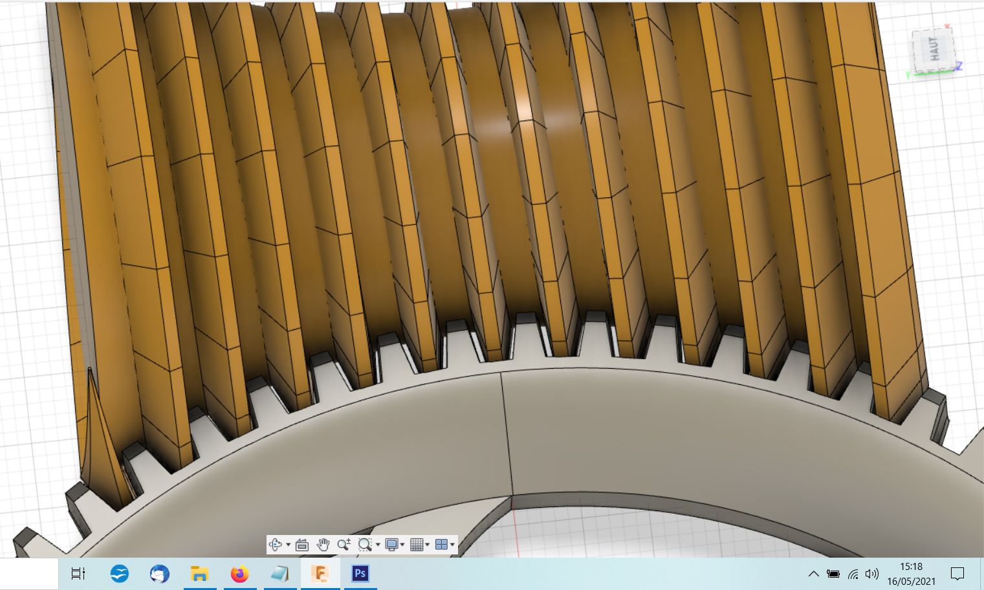The image size is (984, 590).
Task: Open the Wi-Fi network icon
Action: (x=853, y=574)
